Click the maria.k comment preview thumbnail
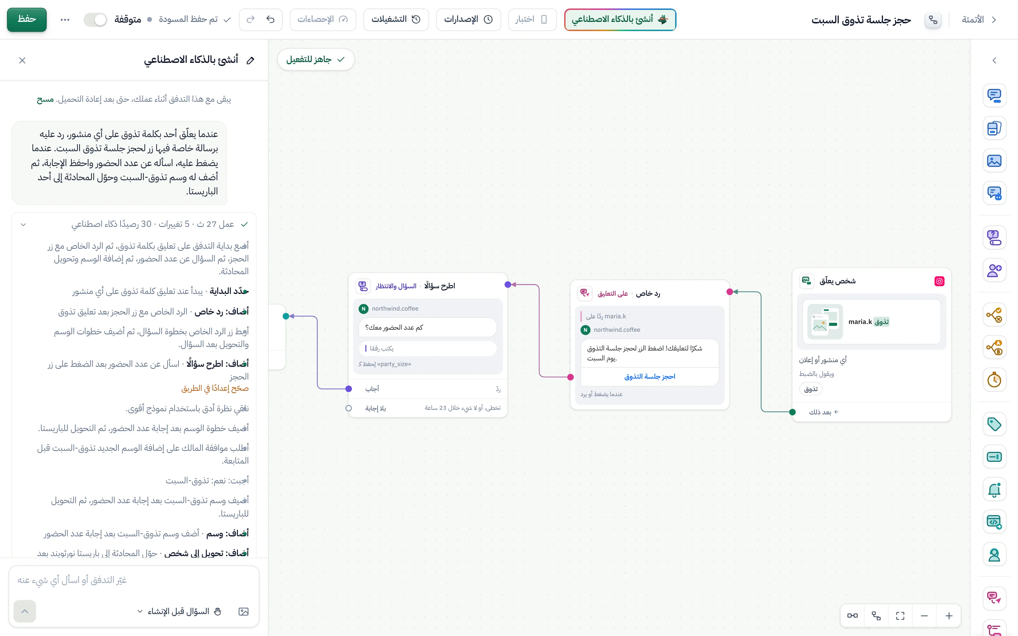 [x=825, y=322]
